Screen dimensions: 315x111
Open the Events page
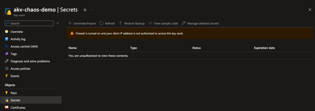click(15, 76)
